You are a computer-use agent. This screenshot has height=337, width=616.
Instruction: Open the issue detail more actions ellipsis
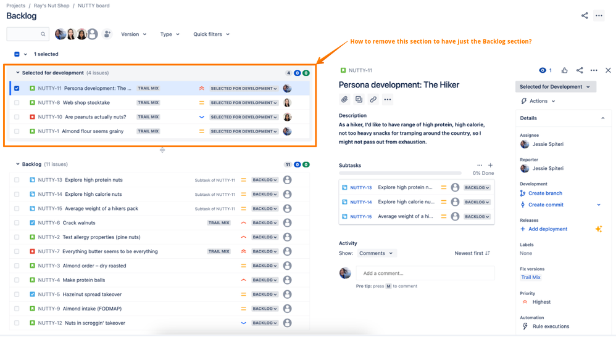(x=594, y=70)
